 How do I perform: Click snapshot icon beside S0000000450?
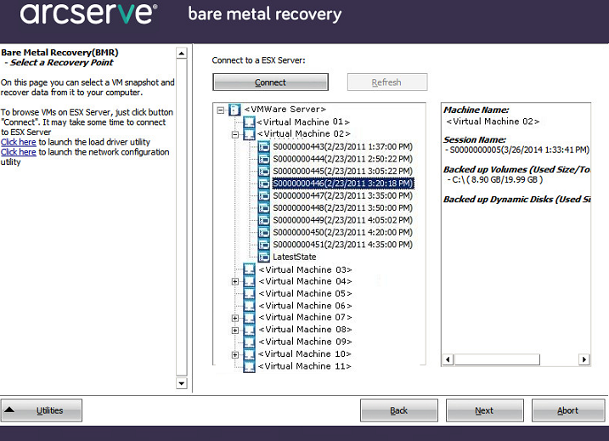click(263, 232)
